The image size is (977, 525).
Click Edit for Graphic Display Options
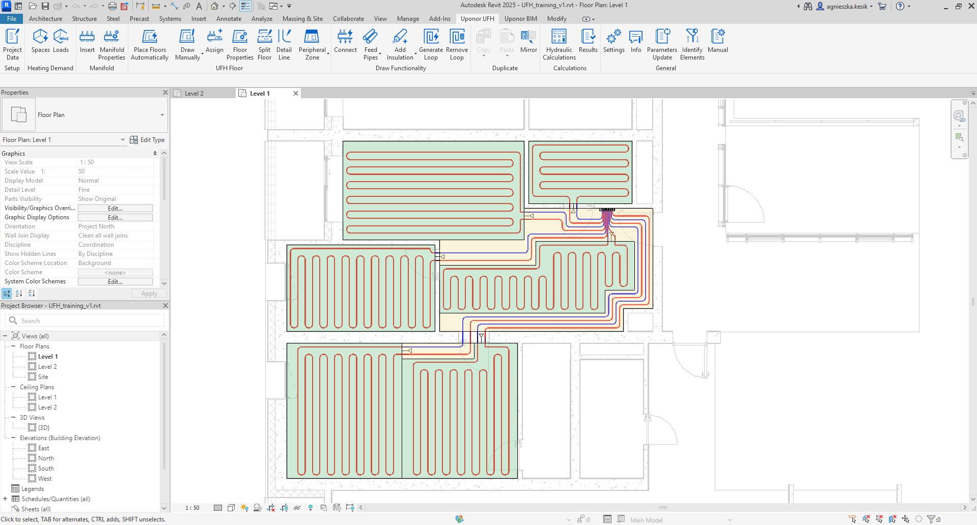pos(115,218)
